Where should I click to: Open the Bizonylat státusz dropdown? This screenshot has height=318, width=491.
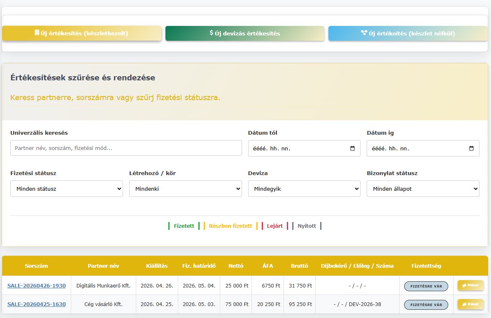tap(423, 189)
